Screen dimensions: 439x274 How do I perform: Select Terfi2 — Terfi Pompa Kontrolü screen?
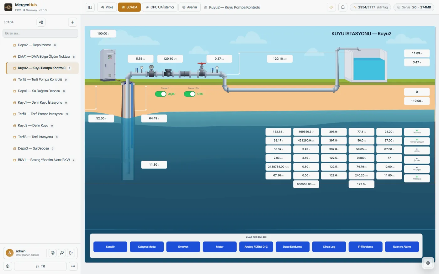(x=42, y=80)
